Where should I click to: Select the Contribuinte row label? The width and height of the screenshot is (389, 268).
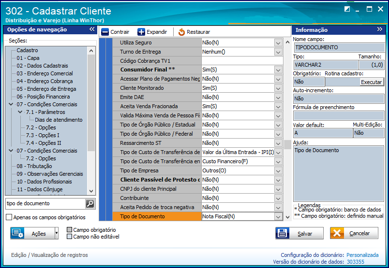click(157, 198)
